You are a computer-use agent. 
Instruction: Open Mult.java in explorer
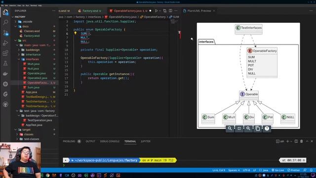click(x=34, y=64)
